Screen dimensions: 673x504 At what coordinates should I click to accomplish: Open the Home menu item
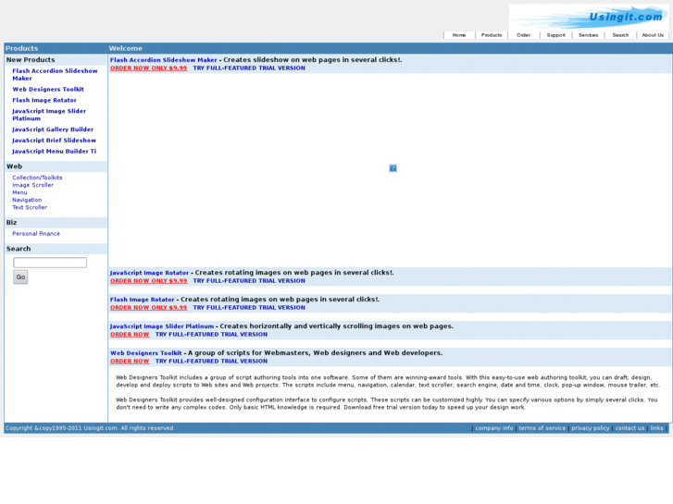pos(459,35)
